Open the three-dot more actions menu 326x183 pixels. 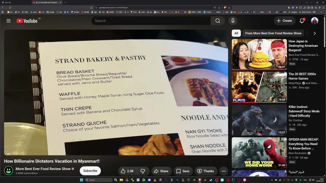(224, 171)
